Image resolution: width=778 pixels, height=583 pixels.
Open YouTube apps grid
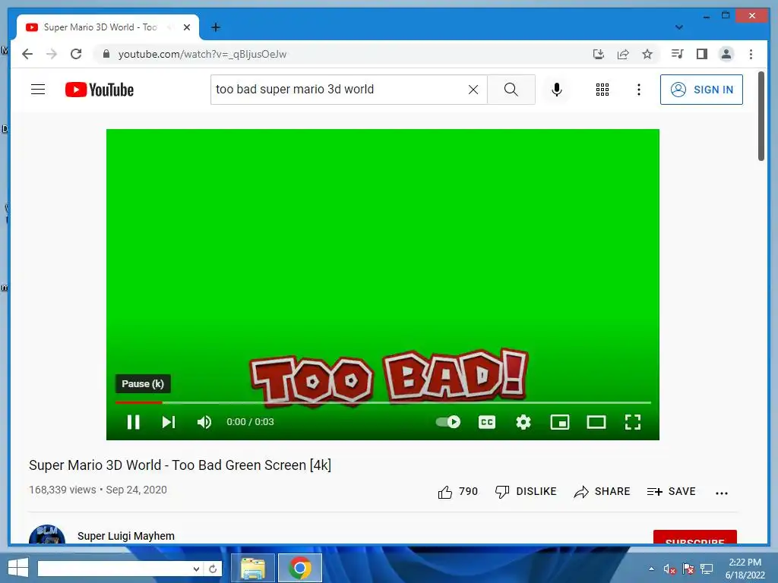602,90
